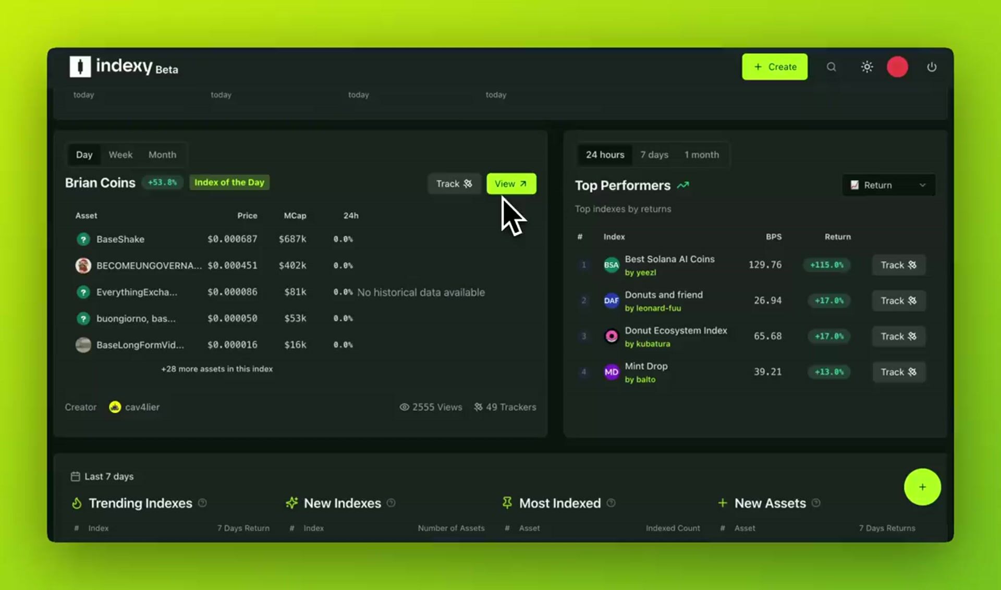This screenshot has height=590, width=1001.
Task: Open the Return sort dropdown
Action: click(888, 185)
